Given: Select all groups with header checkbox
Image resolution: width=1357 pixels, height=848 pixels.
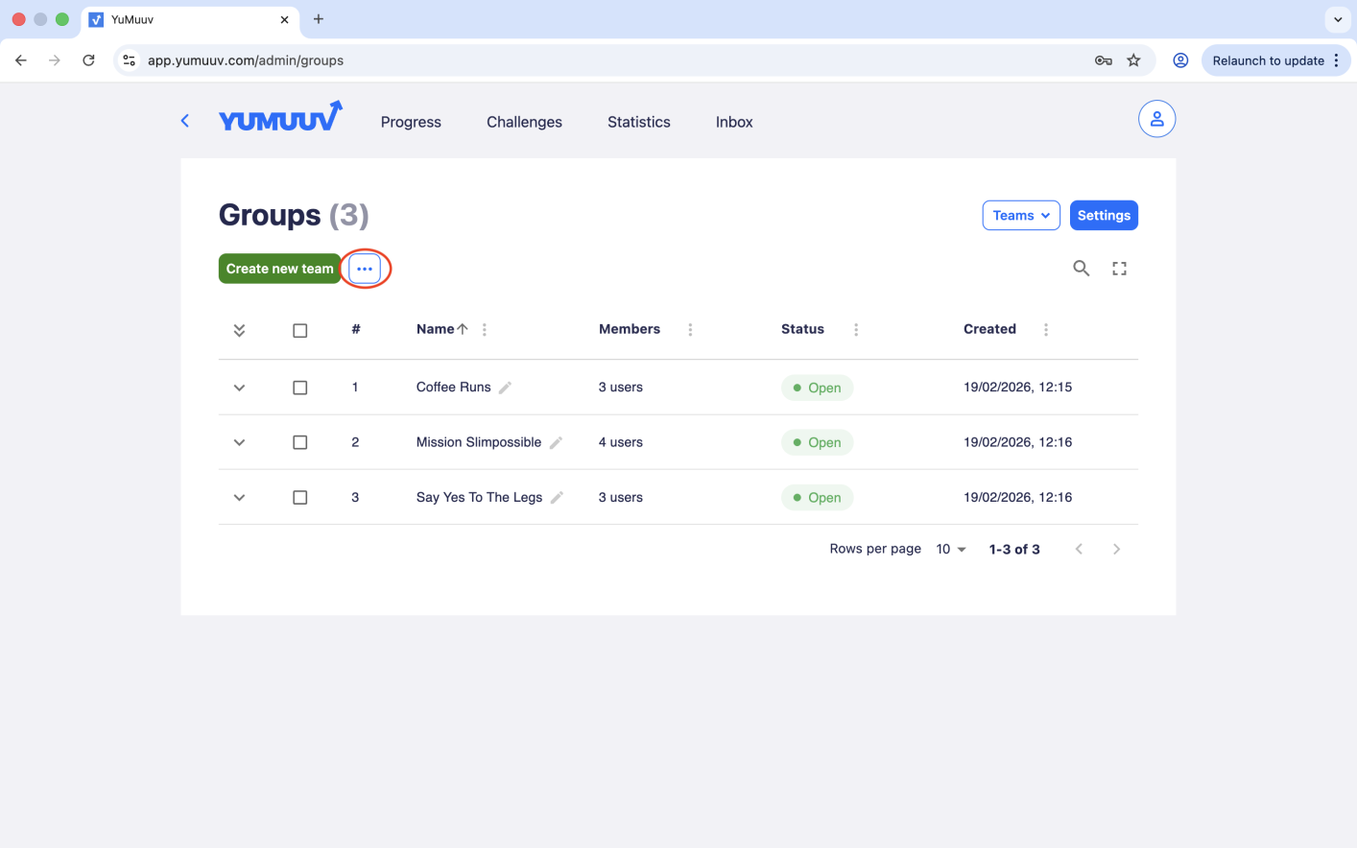Looking at the screenshot, I should tap(300, 330).
